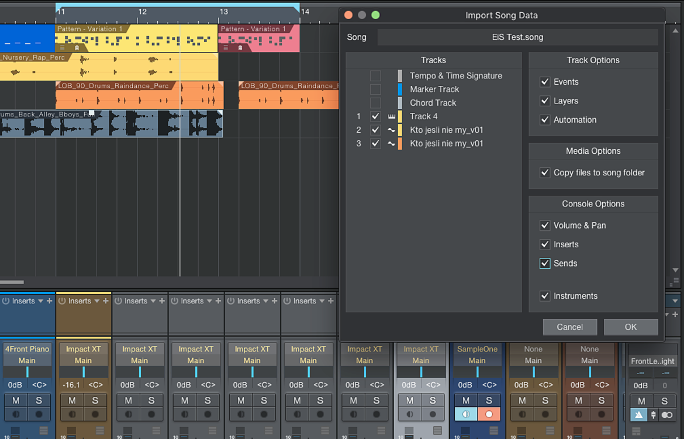The width and height of the screenshot is (684, 439).
Task: Click yellow color swatch beside Track 4
Action: pos(400,116)
